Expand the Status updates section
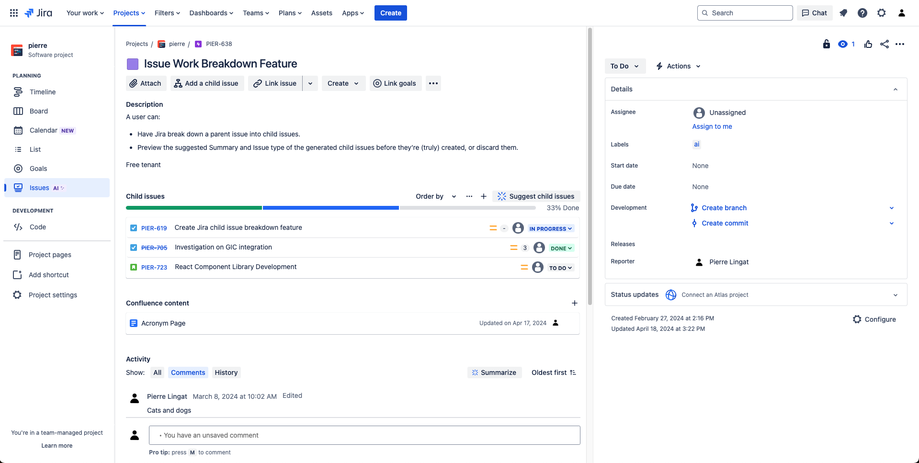919x463 pixels. (x=896, y=295)
